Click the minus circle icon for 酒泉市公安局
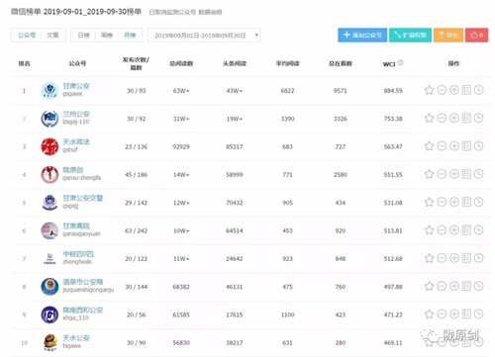 pos(442,286)
